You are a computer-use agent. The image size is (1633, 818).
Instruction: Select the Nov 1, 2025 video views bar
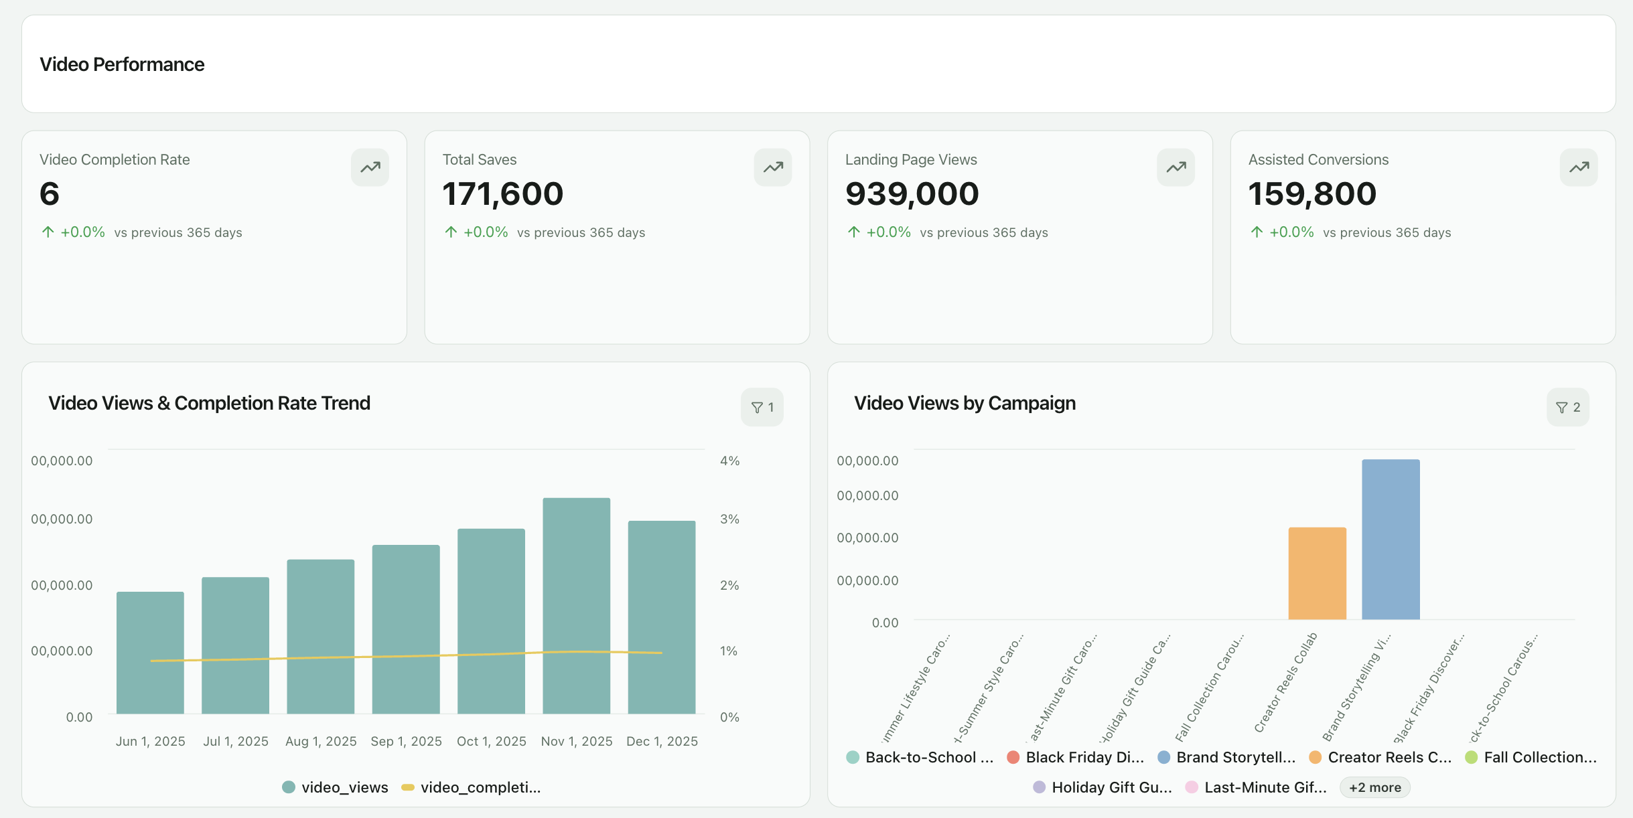point(577,606)
